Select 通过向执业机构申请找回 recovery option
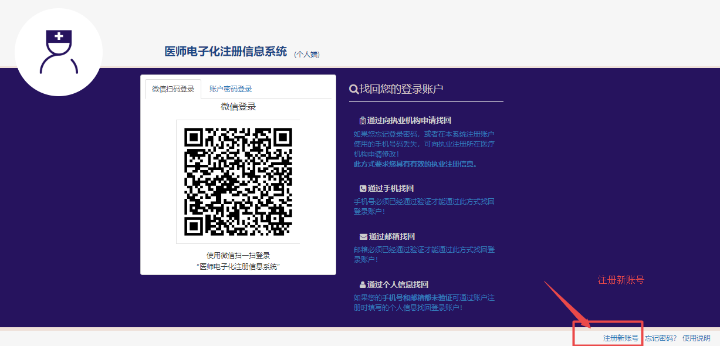The height and width of the screenshot is (346, 720). 409,121
